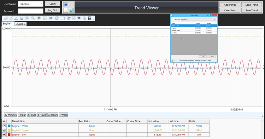Set time span to 1 Week
The image size is (265, 139).
point(63,115)
